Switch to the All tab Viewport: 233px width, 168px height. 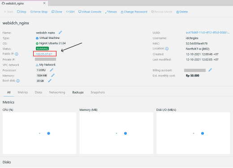point(9,92)
